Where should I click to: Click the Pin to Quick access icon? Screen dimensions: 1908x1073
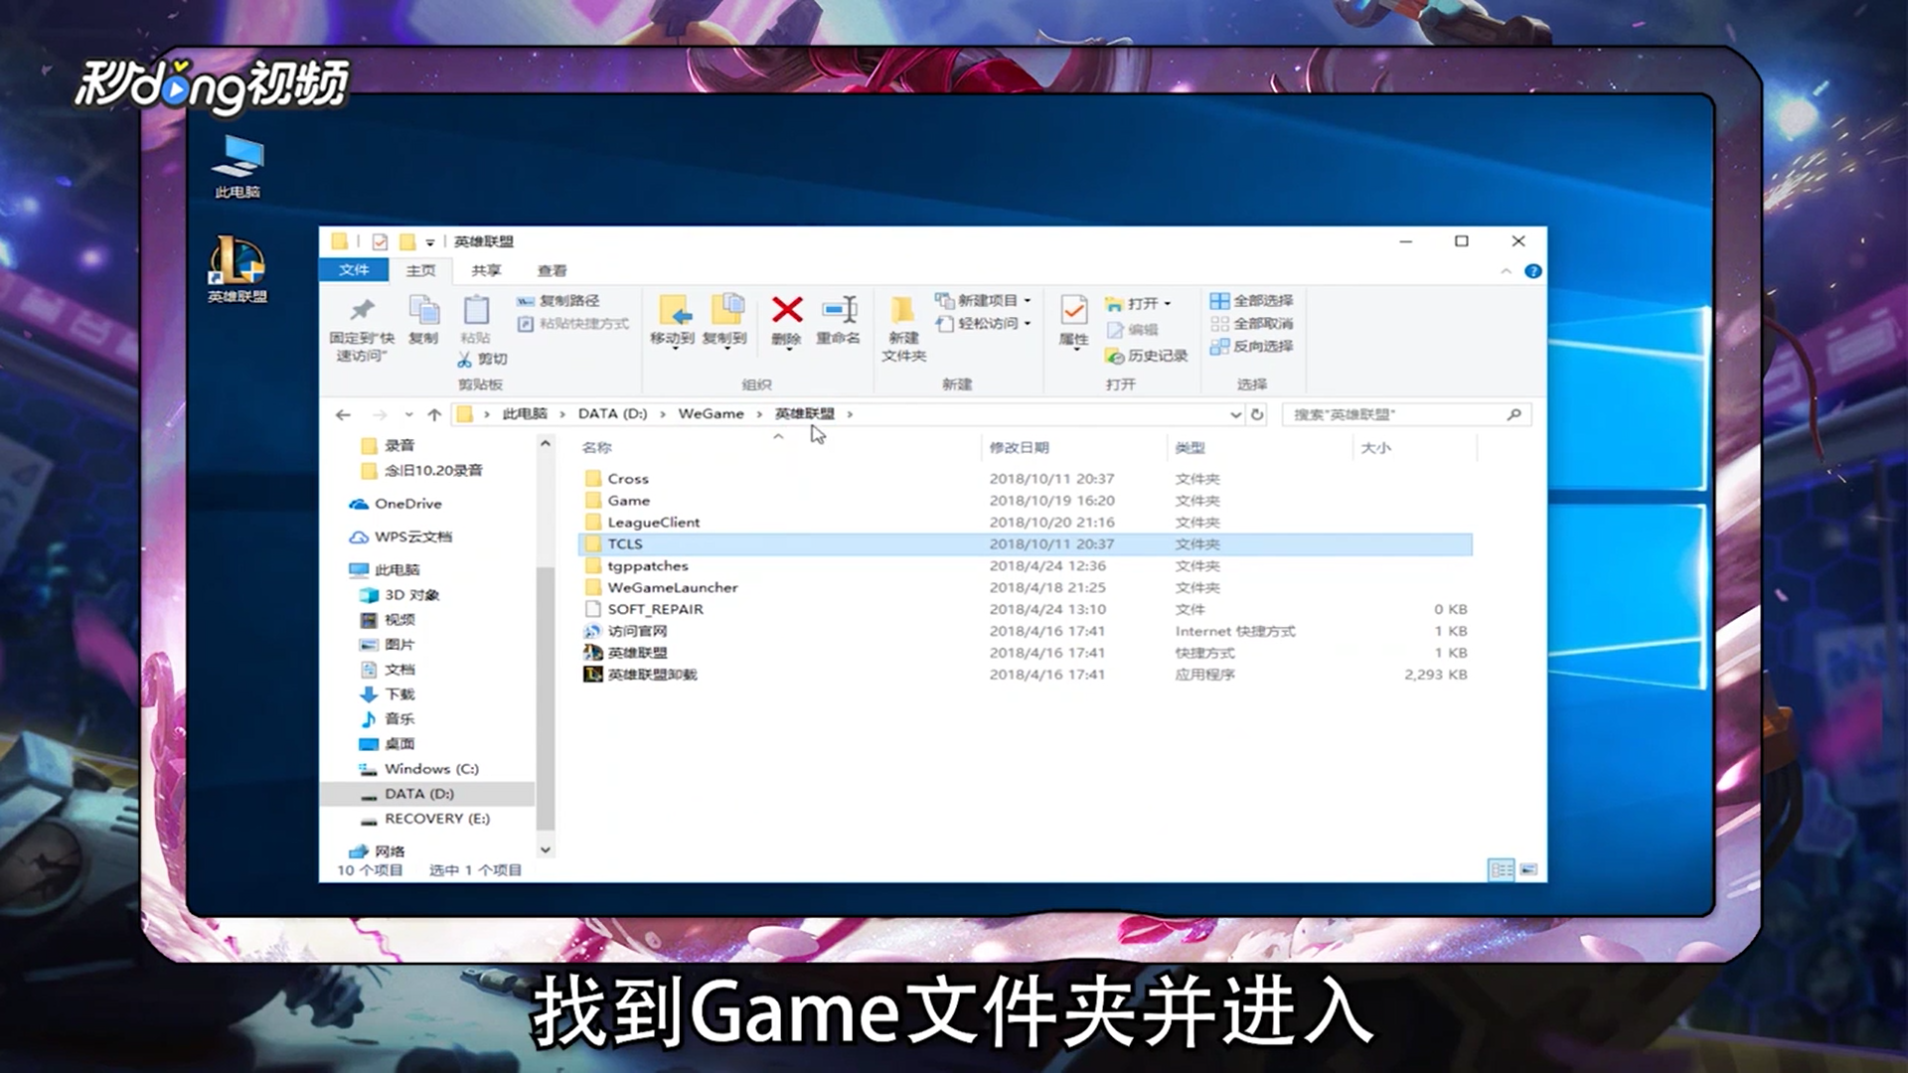362,310
